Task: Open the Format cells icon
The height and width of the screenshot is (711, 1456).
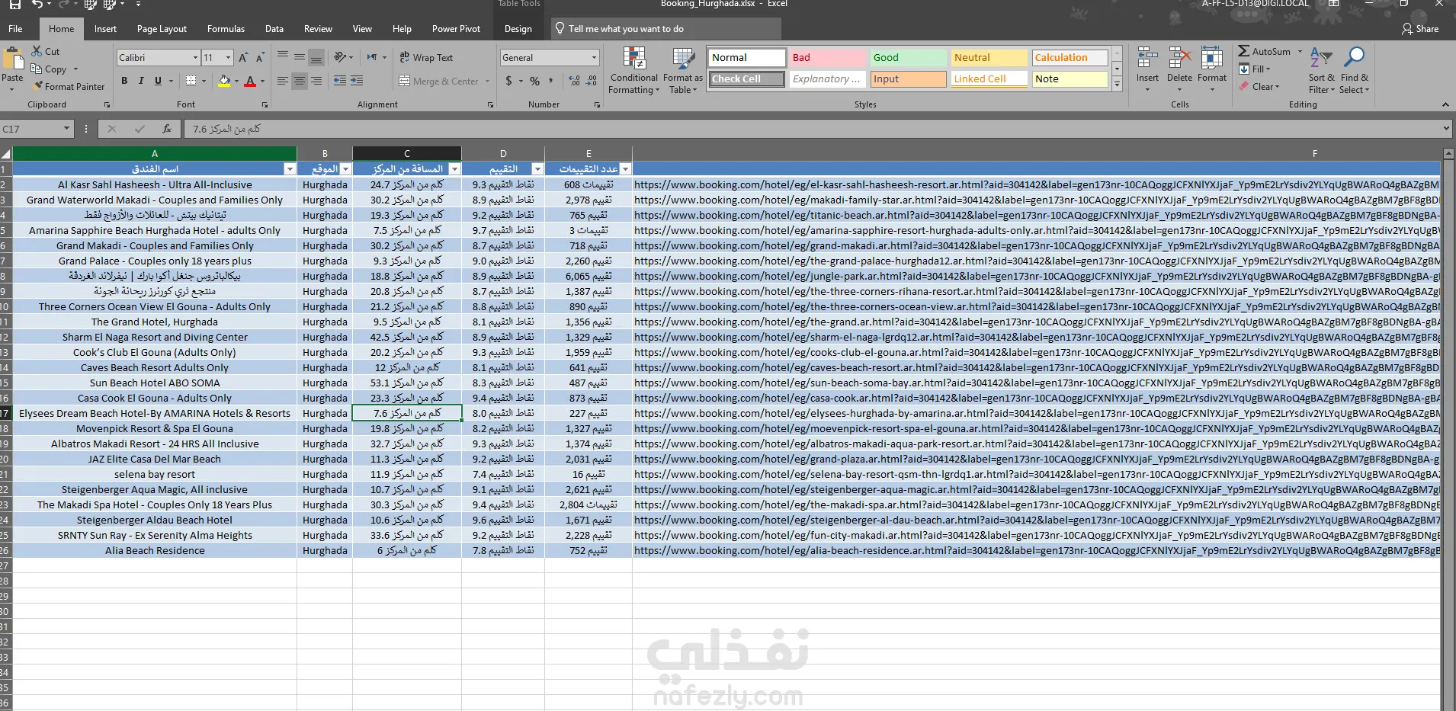Action: (x=1212, y=58)
